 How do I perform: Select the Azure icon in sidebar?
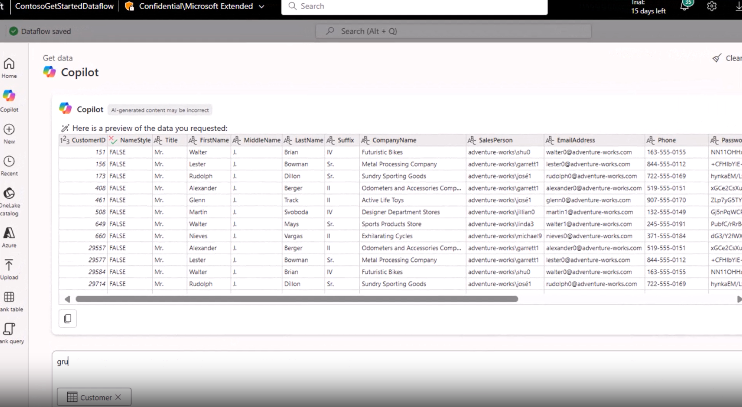(x=9, y=233)
